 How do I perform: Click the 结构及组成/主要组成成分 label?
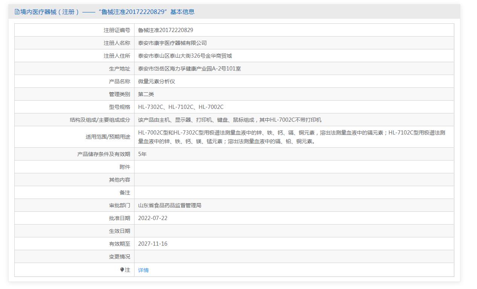click(x=100, y=120)
